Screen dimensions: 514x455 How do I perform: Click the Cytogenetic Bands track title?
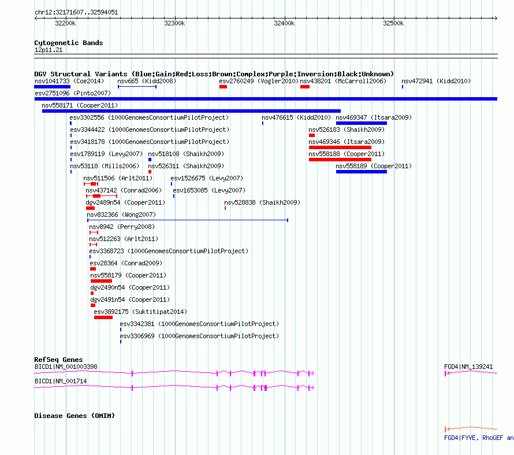[69, 43]
